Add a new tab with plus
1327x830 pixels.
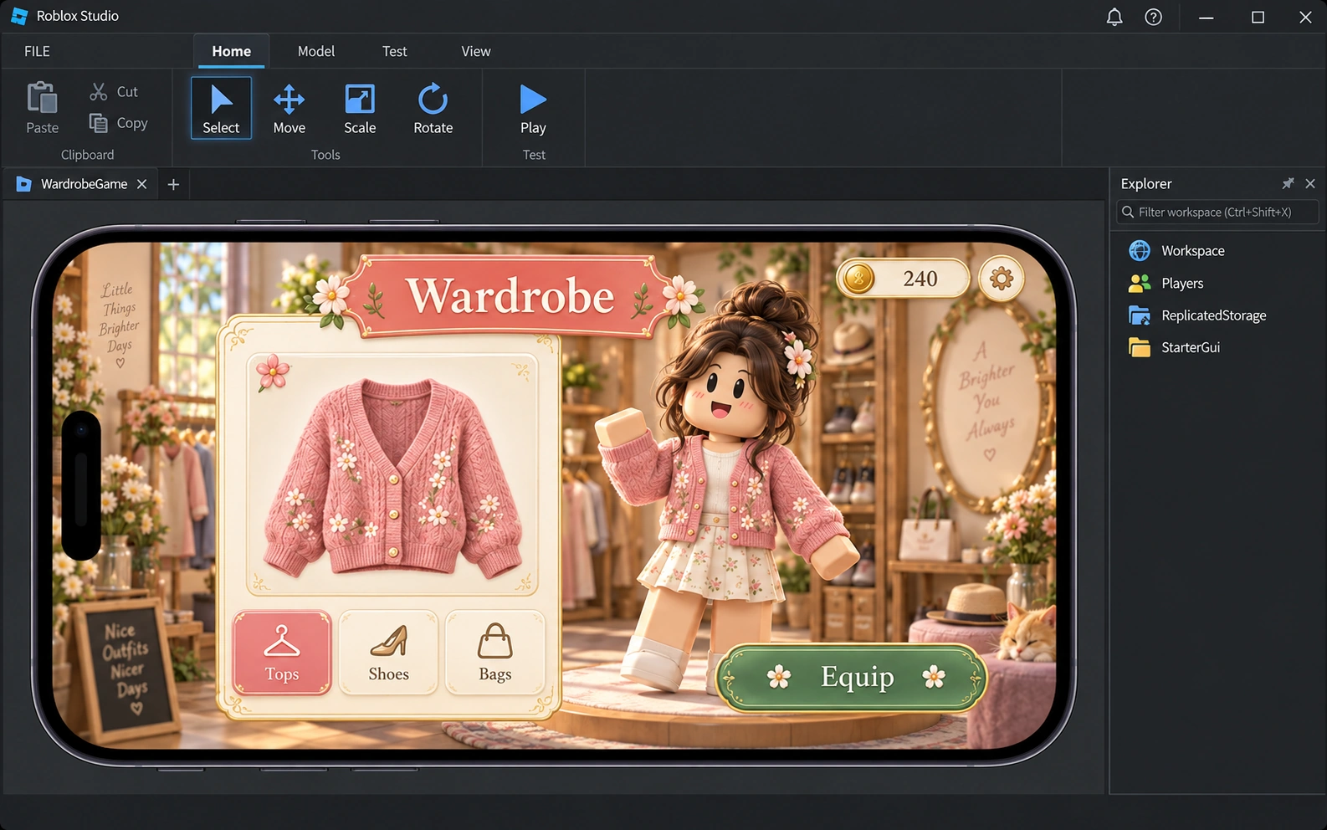click(x=173, y=184)
